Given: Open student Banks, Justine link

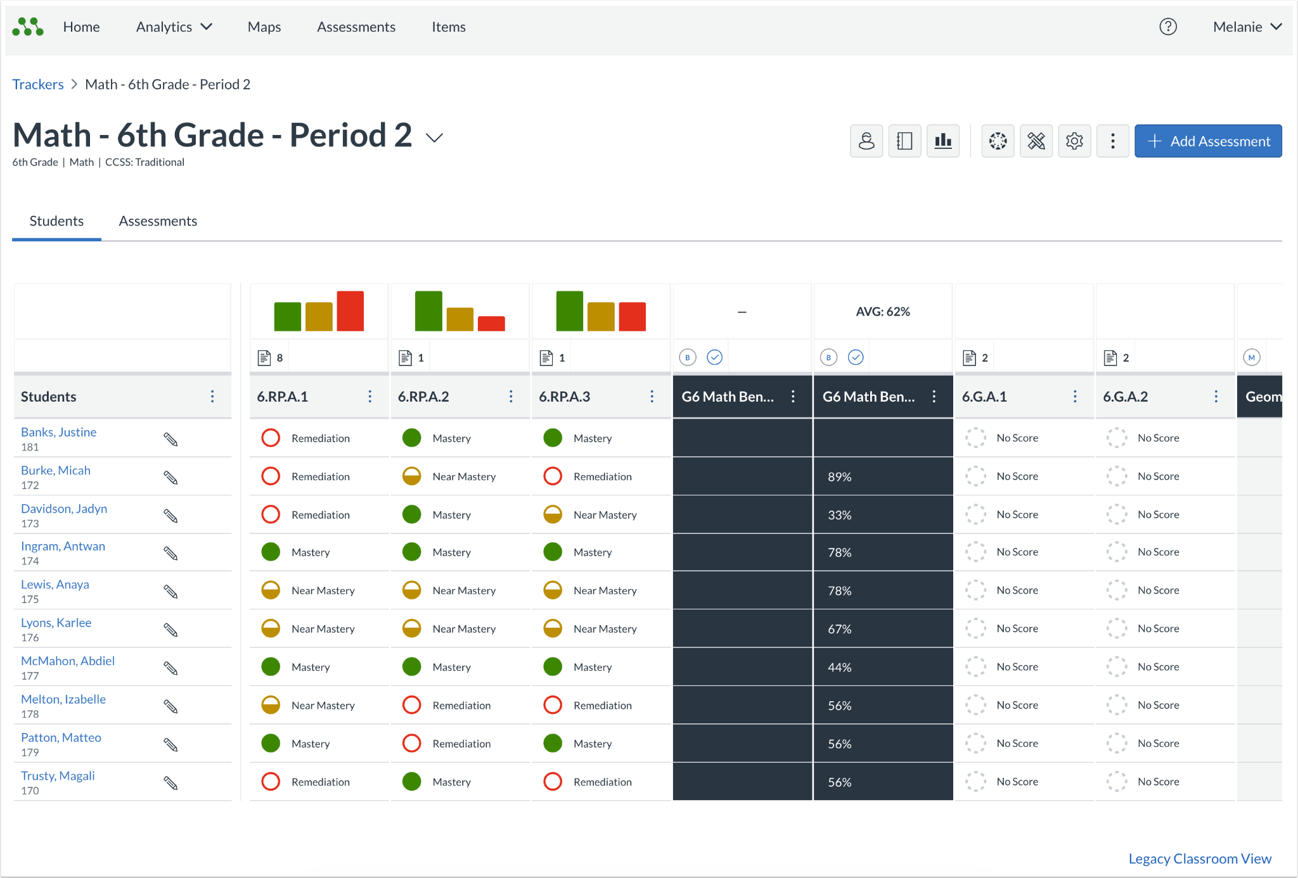Looking at the screenshot, I should [58, 432].
